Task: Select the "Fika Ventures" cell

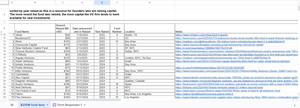Action: click(x=35, y=97)
